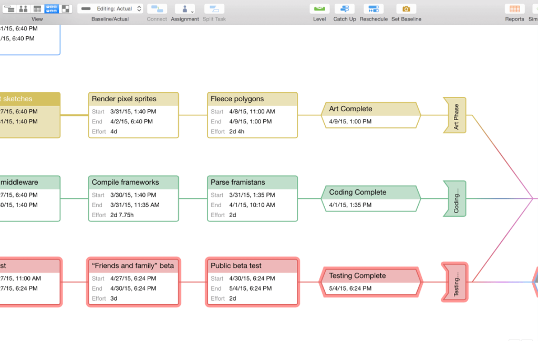Viewport: 538px width, 341px height.
Task: Click Friends and family beta effort 3d
Action: [113, 298]
